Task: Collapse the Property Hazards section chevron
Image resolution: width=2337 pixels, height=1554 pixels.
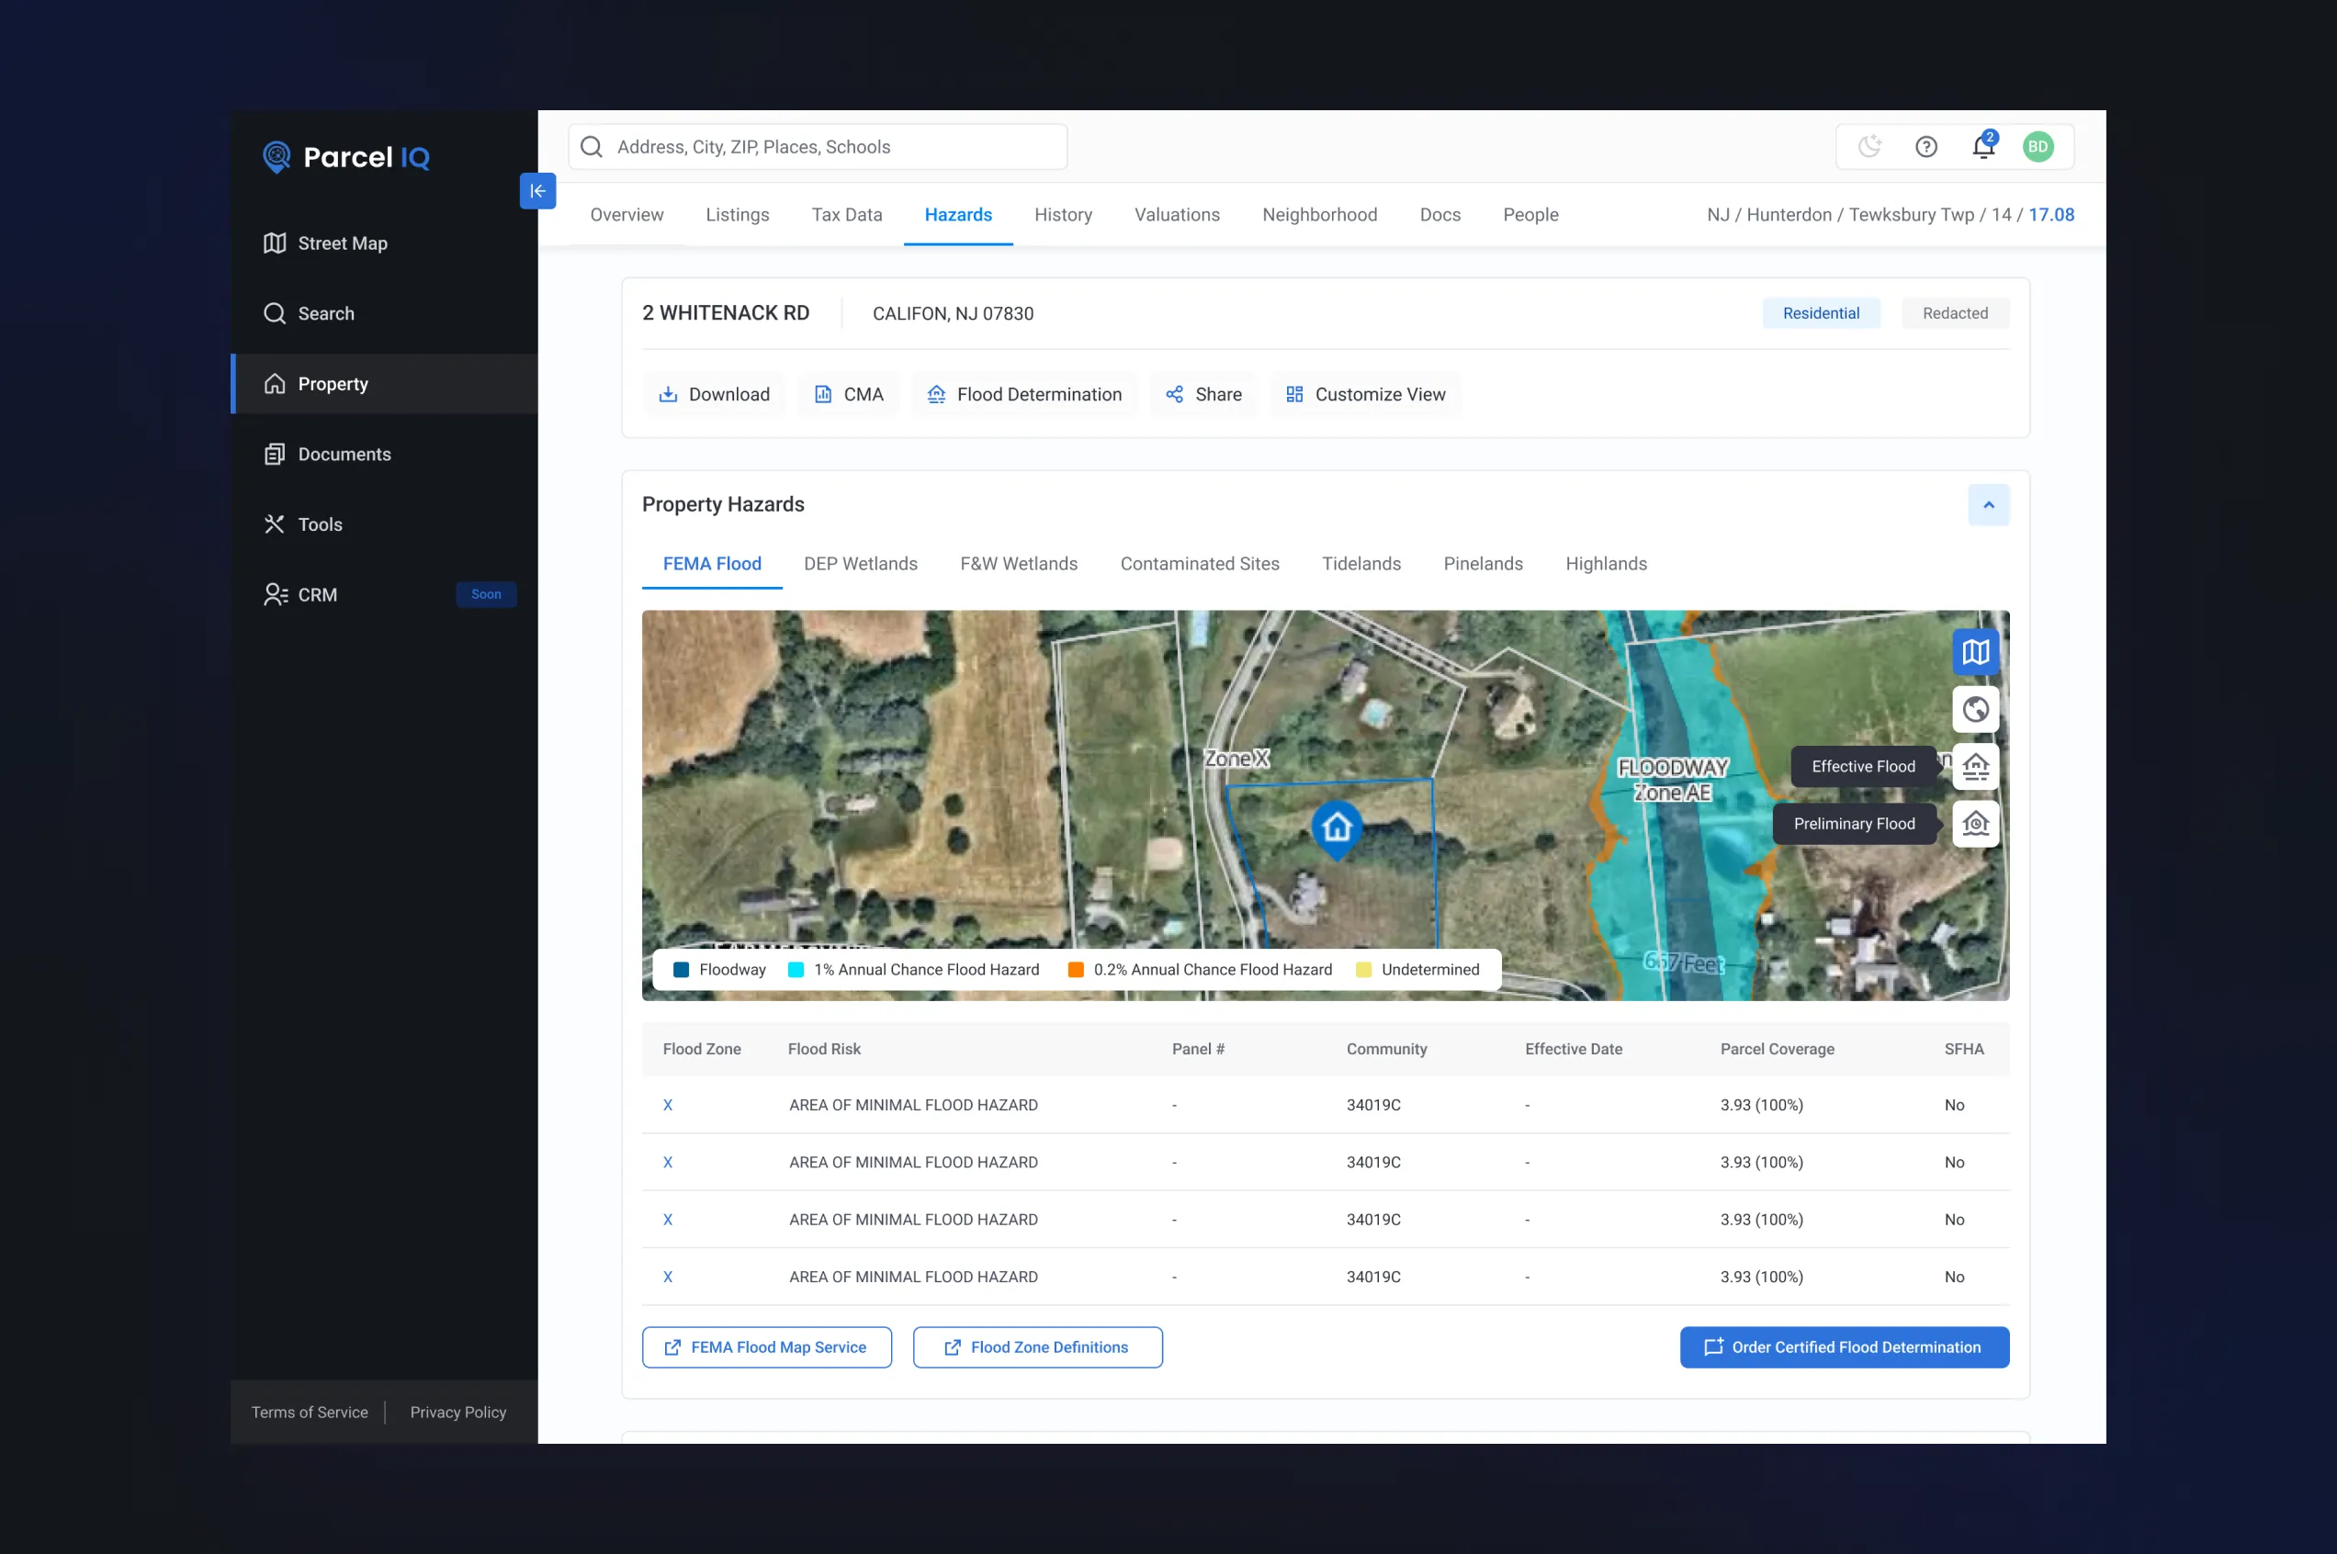Action: click(1988, 505)
